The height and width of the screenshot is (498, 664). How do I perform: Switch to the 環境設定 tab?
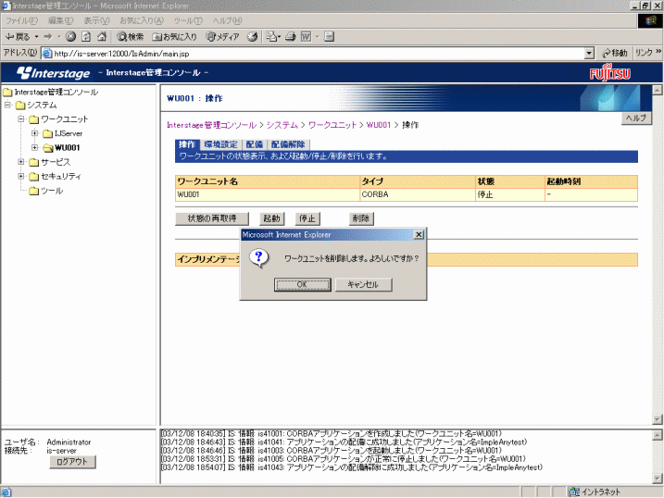coord(220,144)
